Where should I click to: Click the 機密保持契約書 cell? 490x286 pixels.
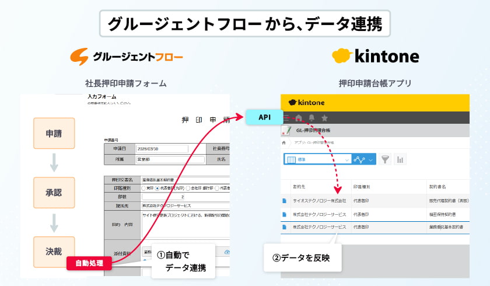(442, 214)
